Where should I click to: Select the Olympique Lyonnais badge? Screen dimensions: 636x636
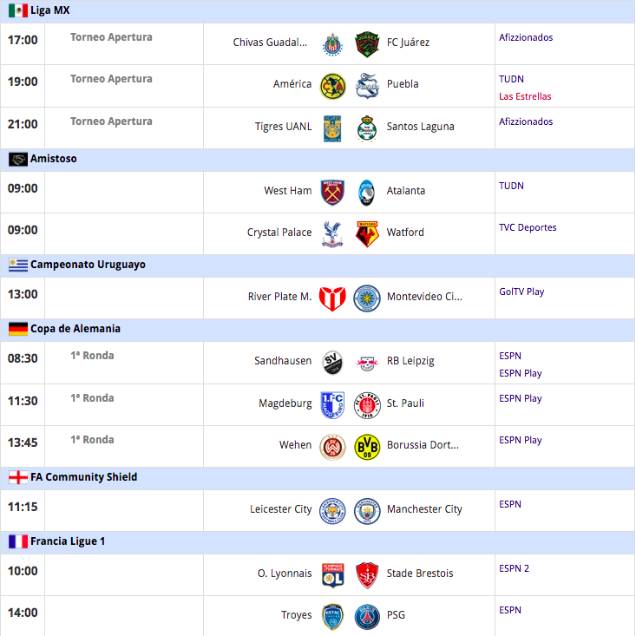tap(332, 575)
